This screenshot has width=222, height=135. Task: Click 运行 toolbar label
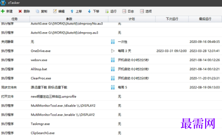[x=113, y=11]
